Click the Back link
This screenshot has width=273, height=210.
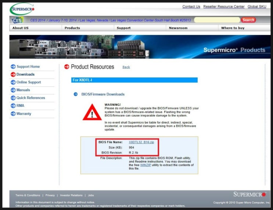(126, 67)
